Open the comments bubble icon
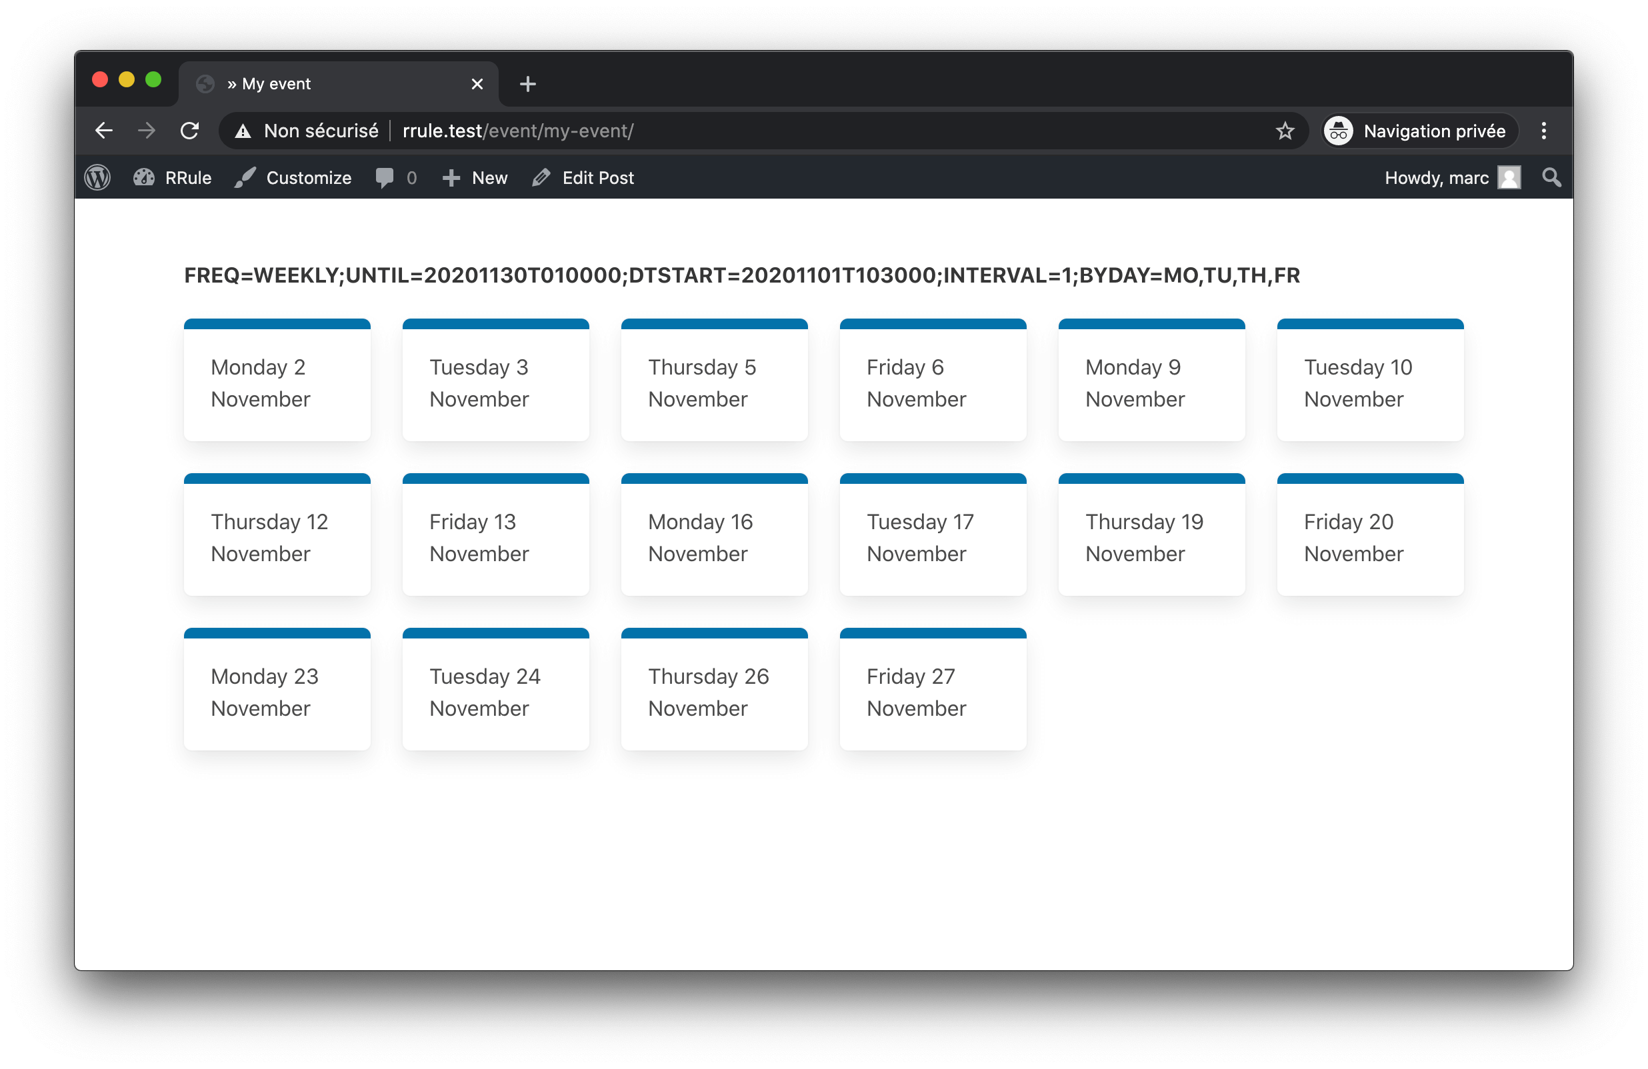Image resolution: width=1648 pixels, height=1069 pixels. pyautogui.click(x=385, y=178)
